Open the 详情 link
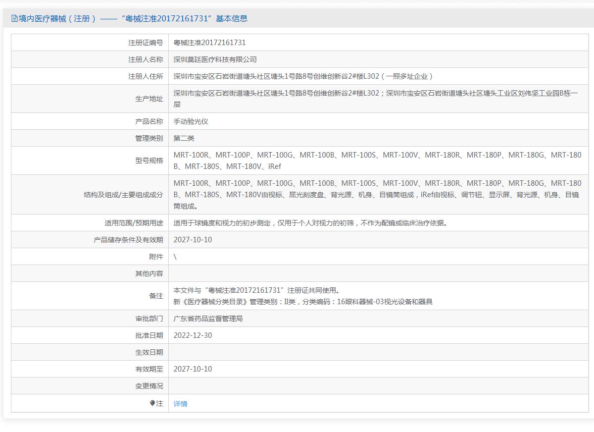Image resolution: width=594 pixels, height=432 pixels. tap(180, 404)
